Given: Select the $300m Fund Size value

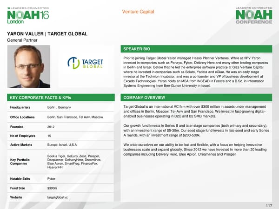Looking at the screenshot, I should point(52,188).
